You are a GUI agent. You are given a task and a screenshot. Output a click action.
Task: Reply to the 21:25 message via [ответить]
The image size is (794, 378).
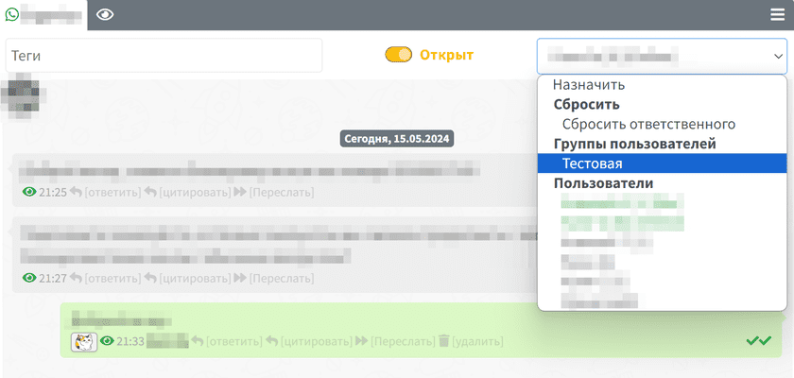112,193
